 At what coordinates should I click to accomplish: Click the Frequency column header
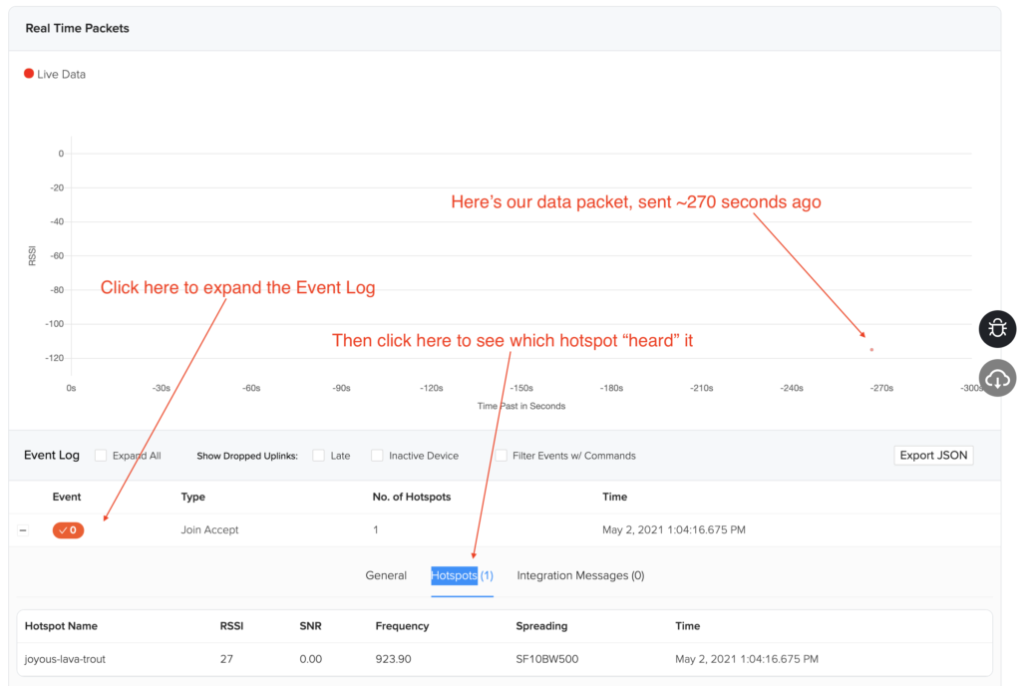point(402,626)
